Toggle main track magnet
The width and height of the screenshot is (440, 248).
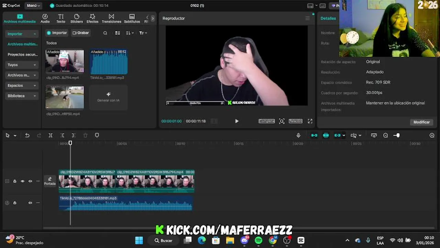314,135
